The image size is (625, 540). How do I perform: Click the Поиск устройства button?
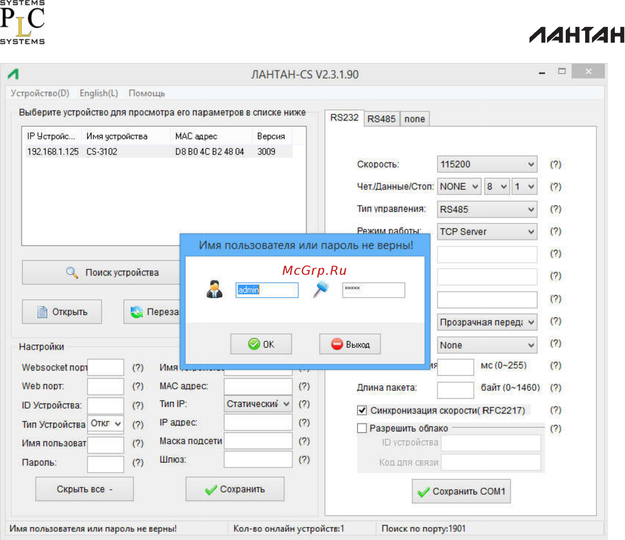[x=101, y=273]
